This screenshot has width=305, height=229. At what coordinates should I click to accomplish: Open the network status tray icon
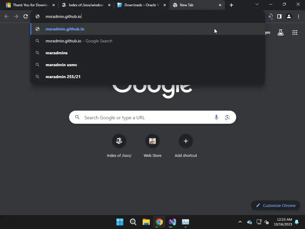(259, 222)
